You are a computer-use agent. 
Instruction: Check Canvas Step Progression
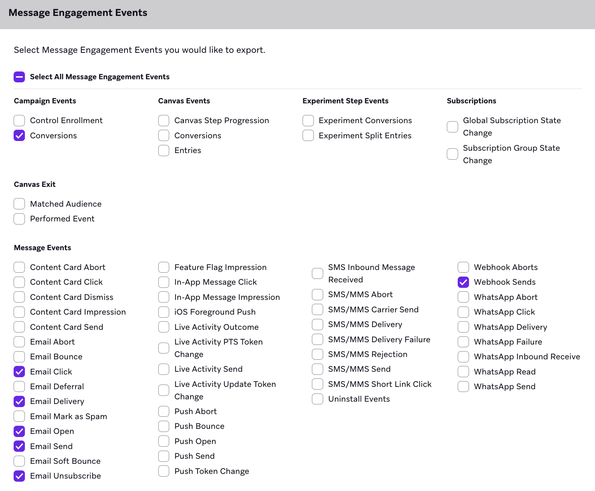click(163, 120)
